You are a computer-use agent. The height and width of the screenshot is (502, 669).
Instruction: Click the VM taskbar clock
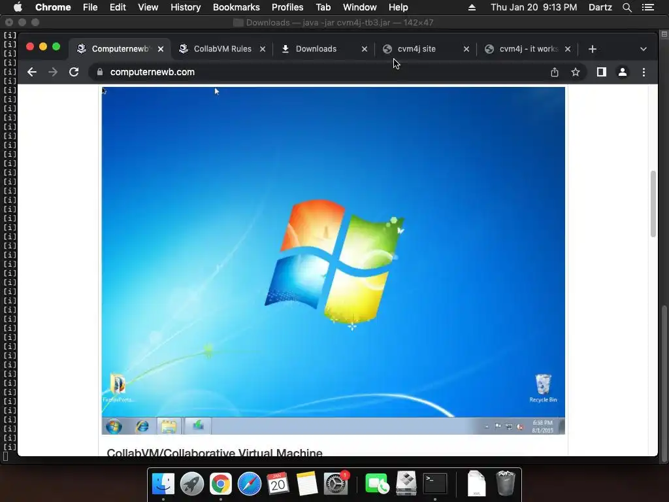542,426
